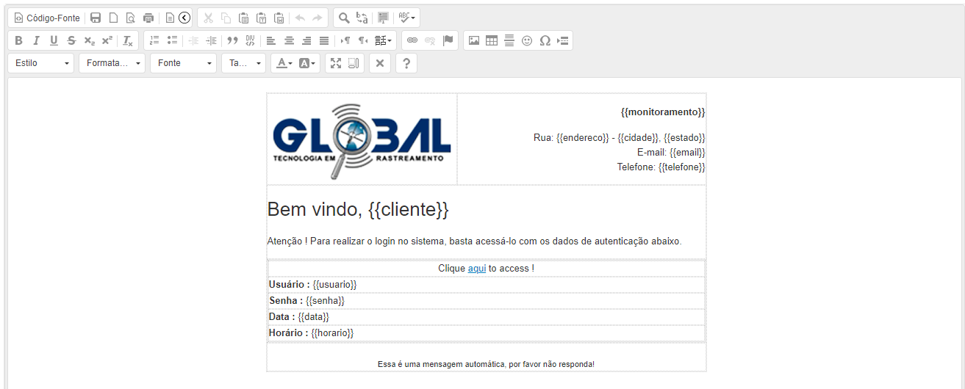Viewport: 965px width, 389px height.
Task: Open the Find magnifier tool
Action: 344,18
